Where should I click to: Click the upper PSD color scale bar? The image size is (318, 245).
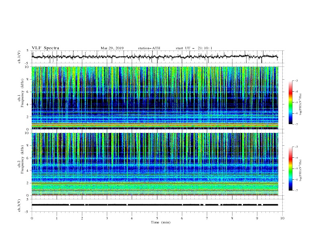click(x=290, y=102)
